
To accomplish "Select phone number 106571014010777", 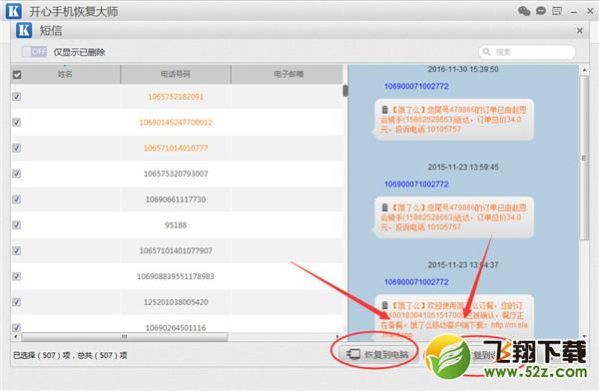I will click(176, 148).
